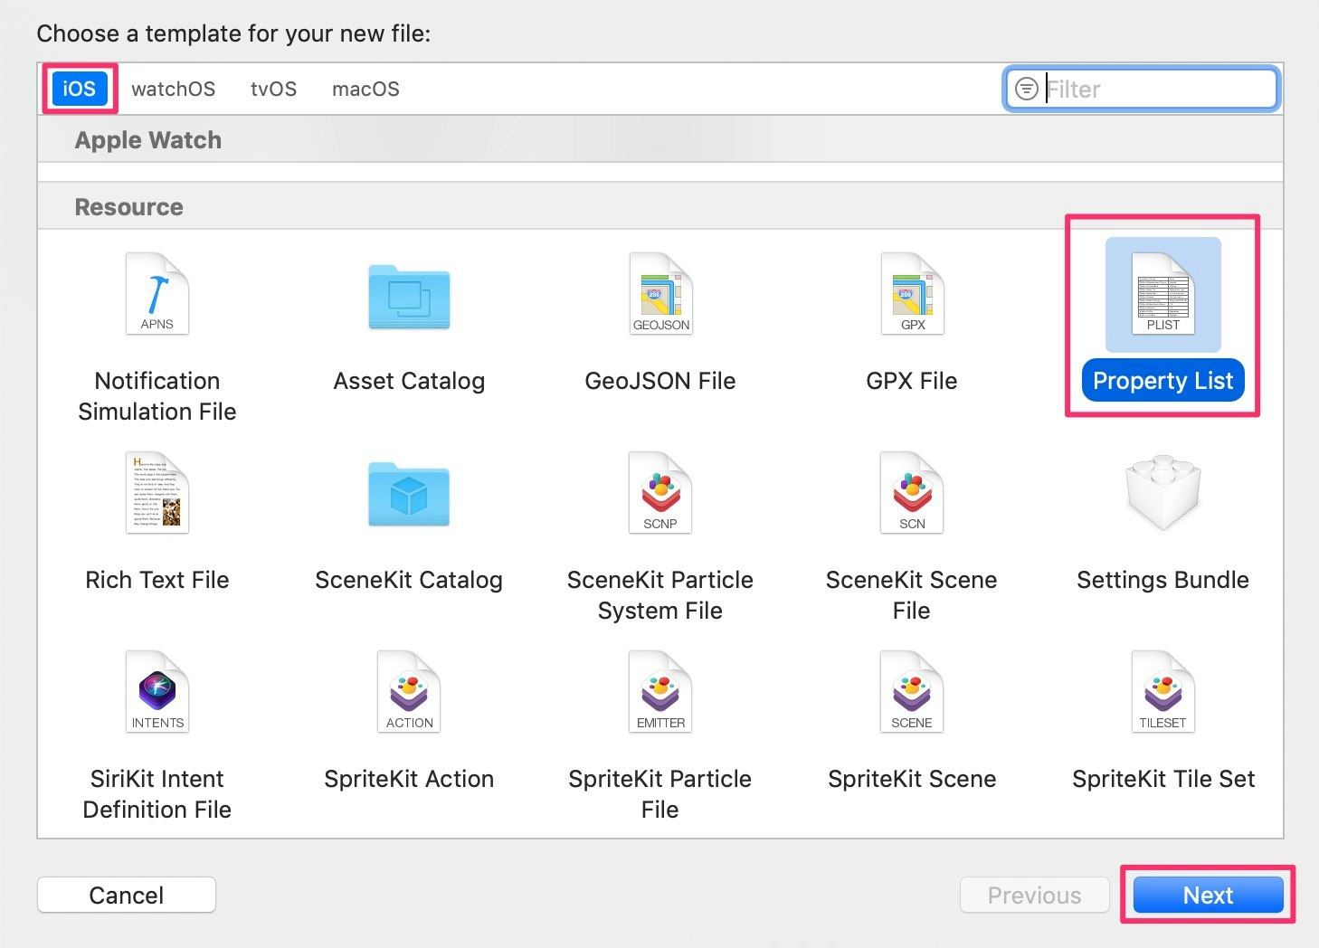
Task: Select the Property List PLIST icon
Action: click(1163, 294)
